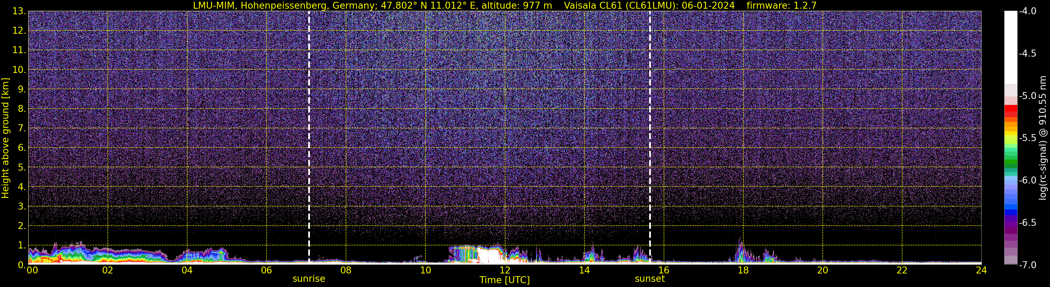The width and height of the screenshot is (1050, 287).
Task: Click the colorbar tick value -4.5
Action: (x=1027, y=54)
